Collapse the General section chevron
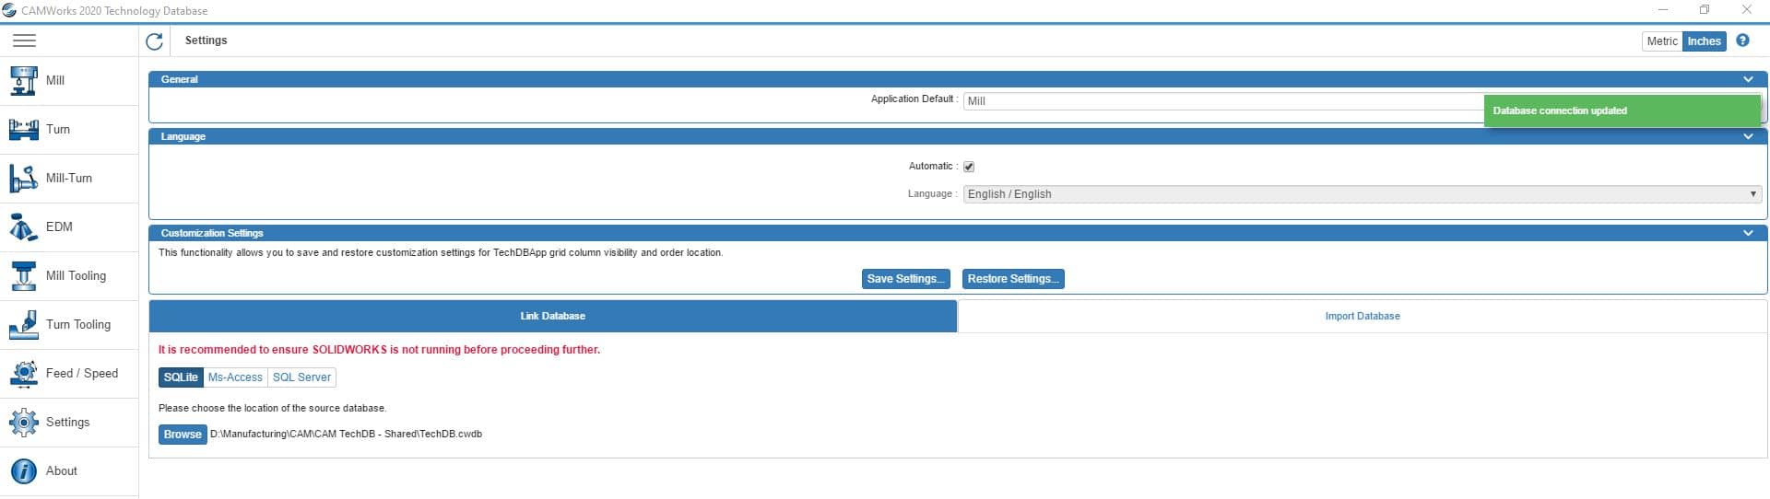 (1748, 80)
